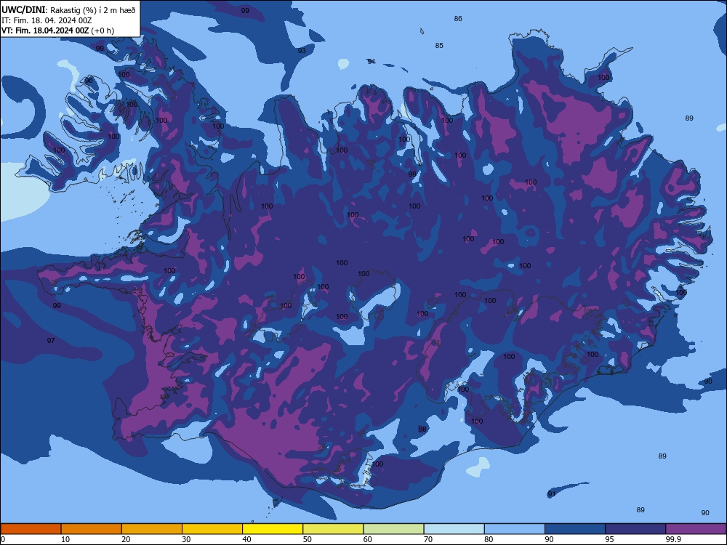
Task: Click the '30' legend scale label
Action: [186, 539]
